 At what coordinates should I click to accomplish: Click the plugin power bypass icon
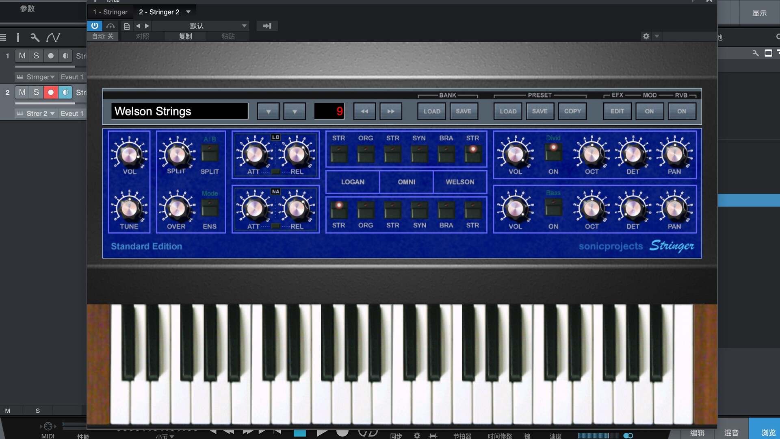(95, 26)
